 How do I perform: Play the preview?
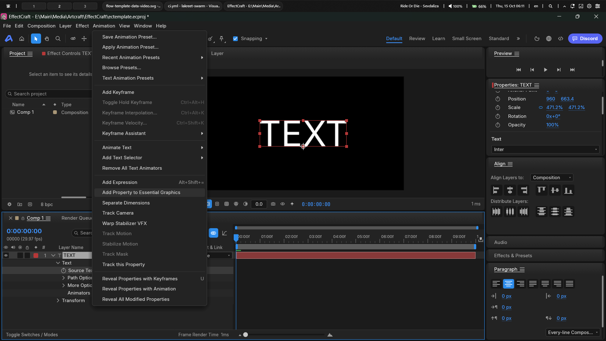[545, 70]
